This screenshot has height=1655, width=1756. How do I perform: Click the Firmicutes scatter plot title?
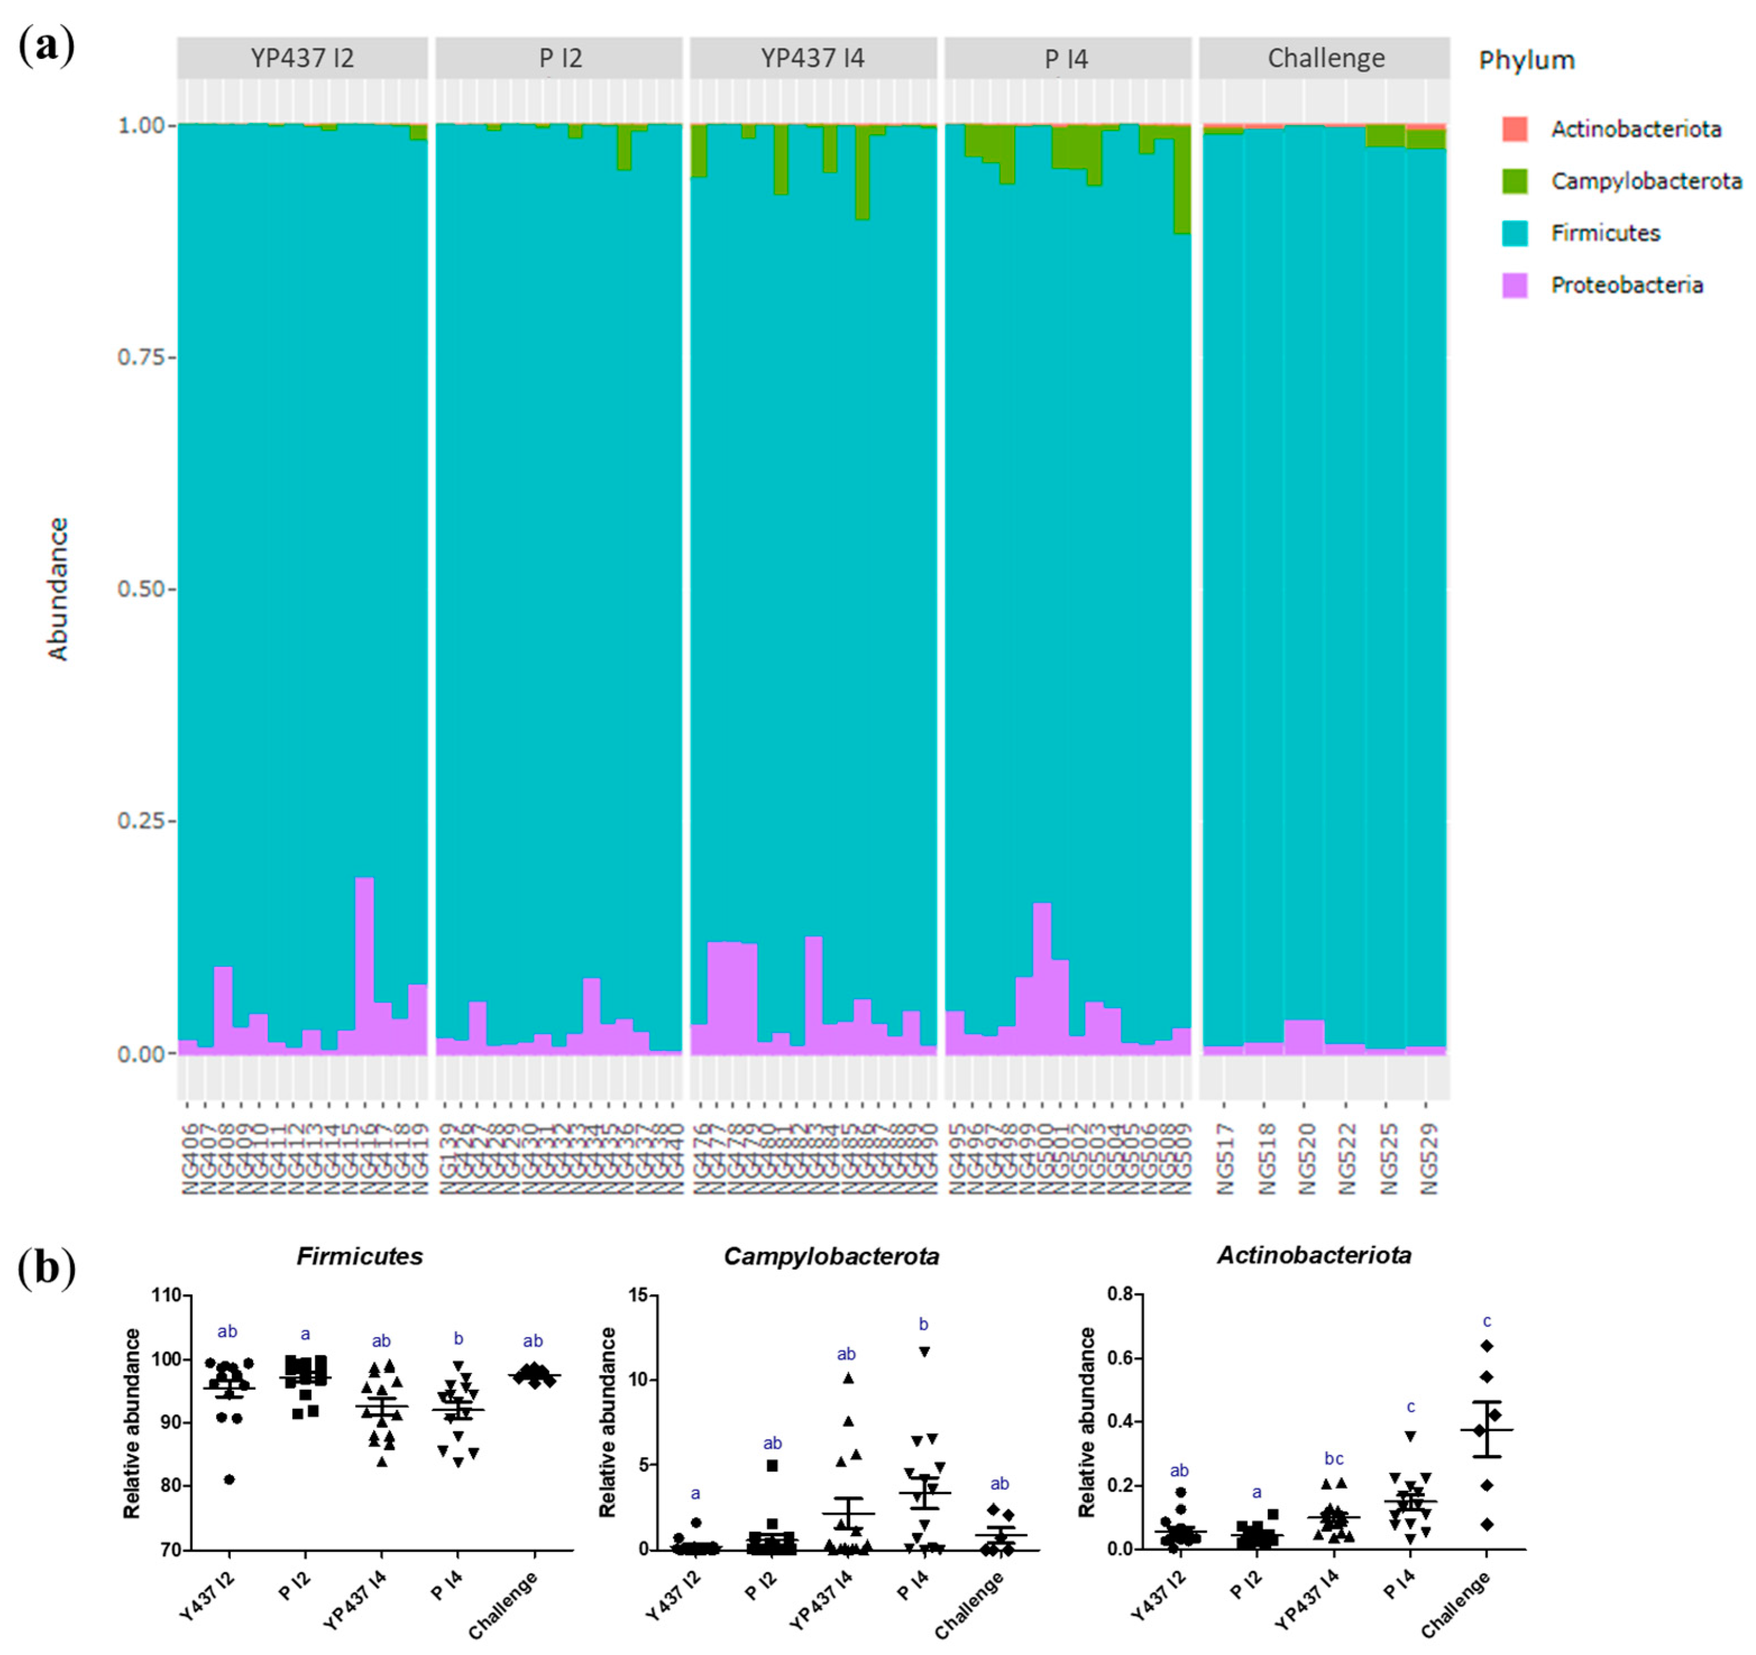[x=360, y=1256]
